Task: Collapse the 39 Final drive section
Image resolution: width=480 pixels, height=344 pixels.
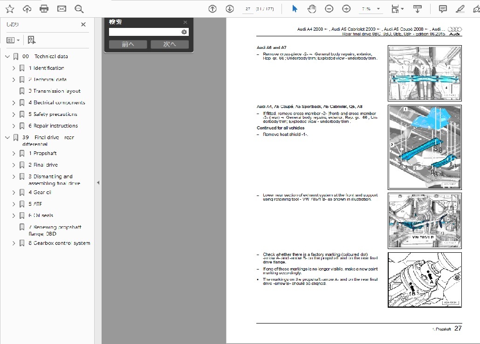Action: pyautogui.click(x=7, y=138)
